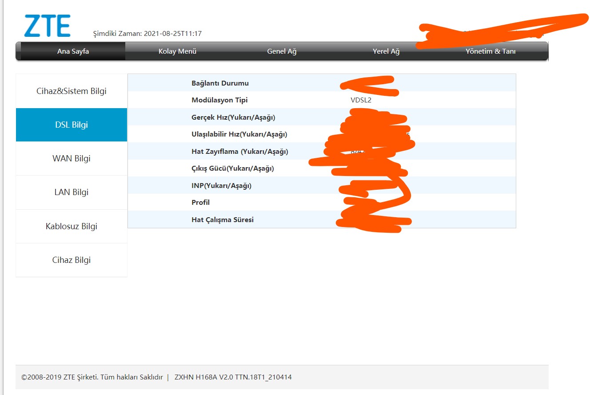Image resolution: width=590 pixels, height=395 pixels.
Task: Open Cihaz Bilgi in the sidebar
Action: (72, 260)
